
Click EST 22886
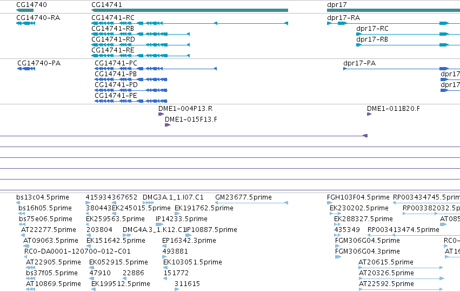click(x=134, y=273)
